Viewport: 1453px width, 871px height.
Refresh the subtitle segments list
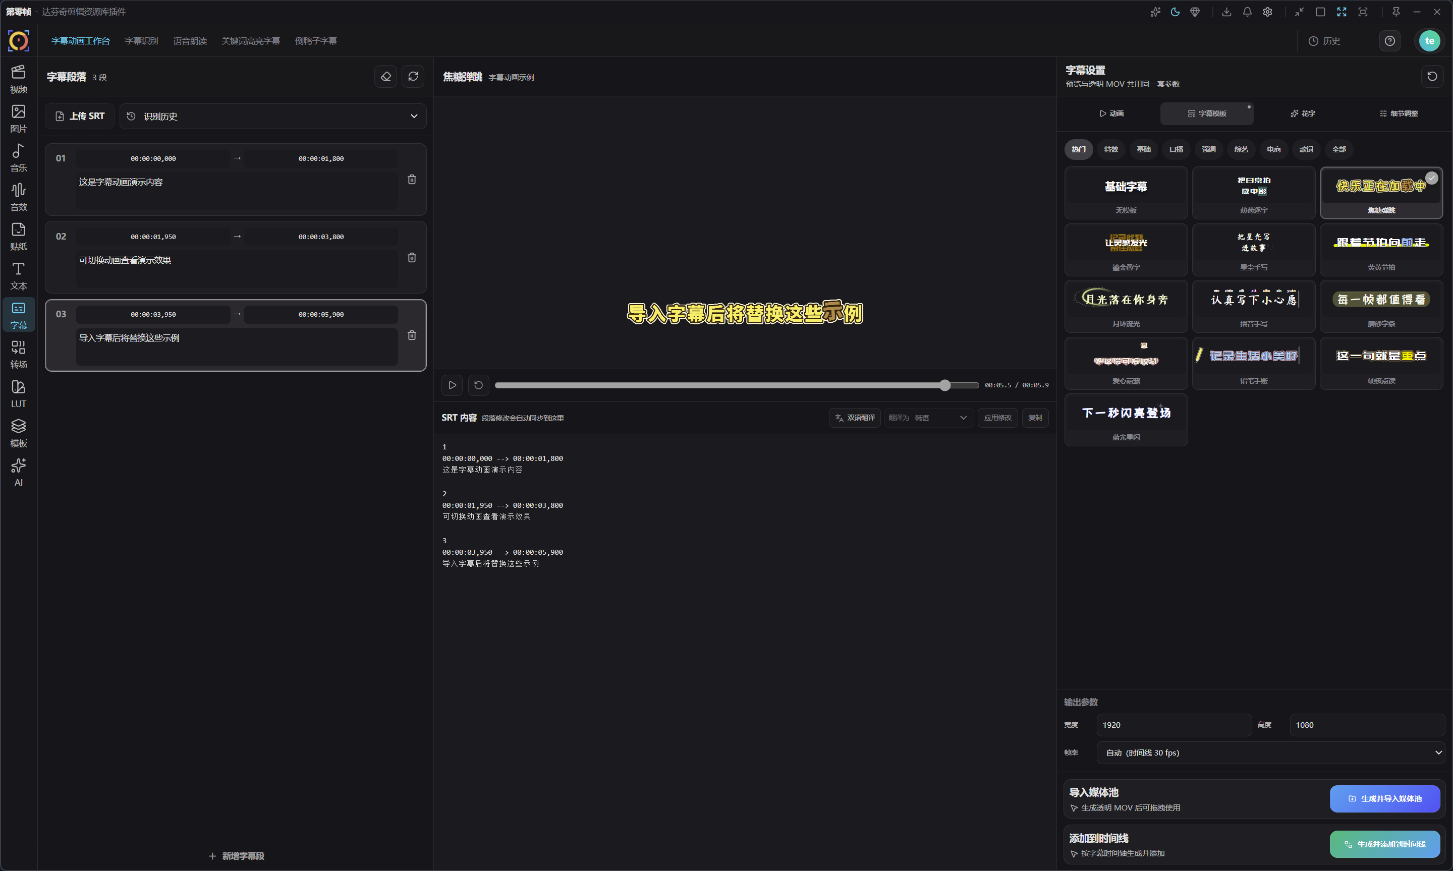click(x=413, y=76)
